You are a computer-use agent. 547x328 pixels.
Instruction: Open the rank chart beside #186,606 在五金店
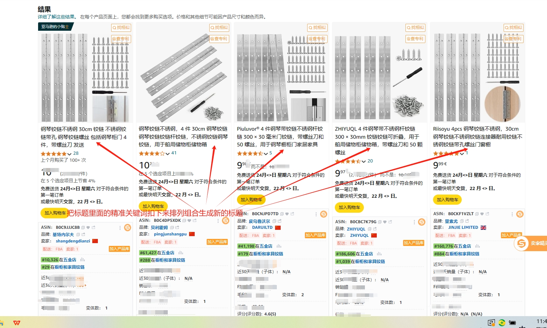tap(379, 254)
